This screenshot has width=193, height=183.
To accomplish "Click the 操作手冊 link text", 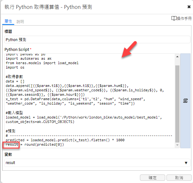I will pyautogui.click(x=184, y=18).
